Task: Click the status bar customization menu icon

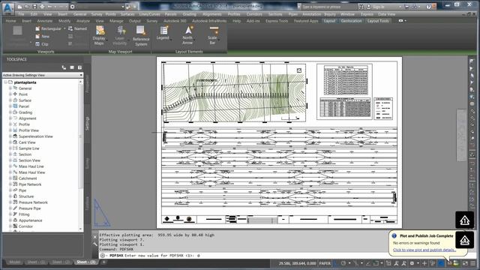Action: [x=473, y=263]
